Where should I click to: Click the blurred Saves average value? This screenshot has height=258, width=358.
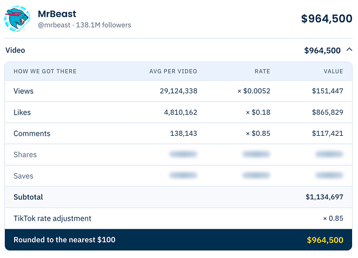(183, 175)
